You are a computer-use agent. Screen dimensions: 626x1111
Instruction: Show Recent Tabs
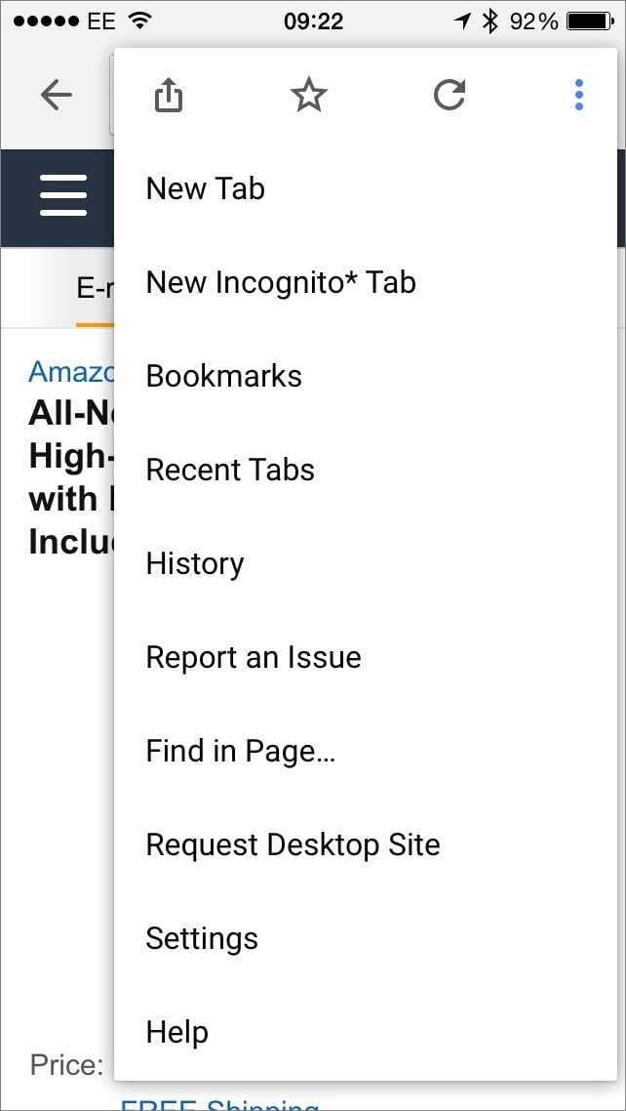pos(230,470)
